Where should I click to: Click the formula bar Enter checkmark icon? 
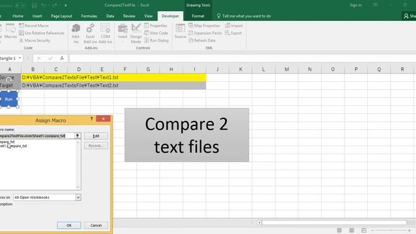click(x=51, y=58)
